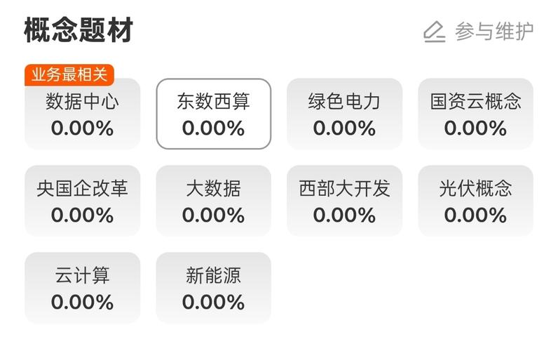Image resolution: width=558 pixels, height=351 pixels.
Task: Click 0.00% under 西部大开发
Action: click(x=344, y=216)
